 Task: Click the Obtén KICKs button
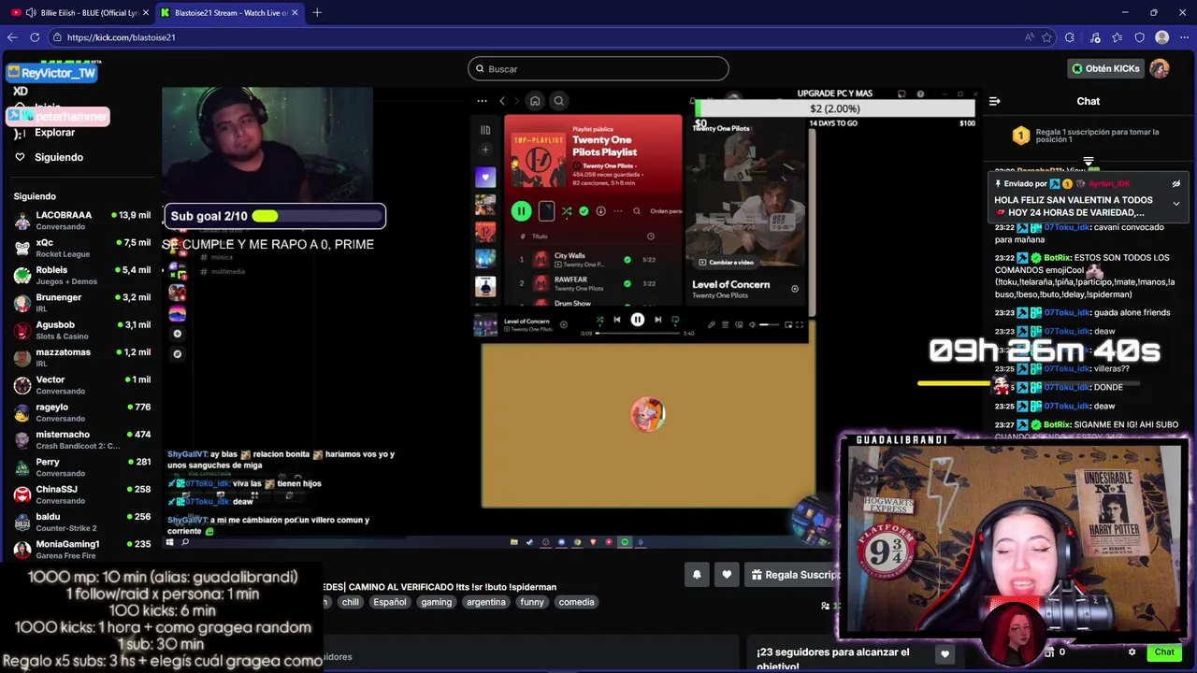[x=1107, y=68]
